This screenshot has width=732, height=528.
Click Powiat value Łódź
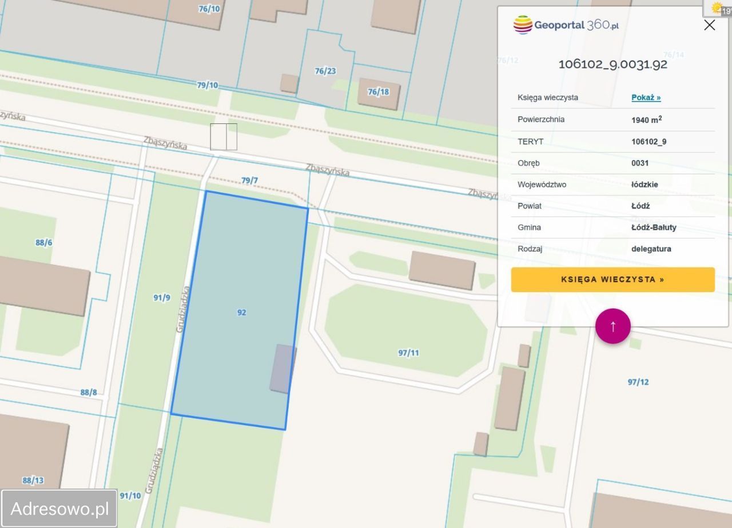(640, 206)
